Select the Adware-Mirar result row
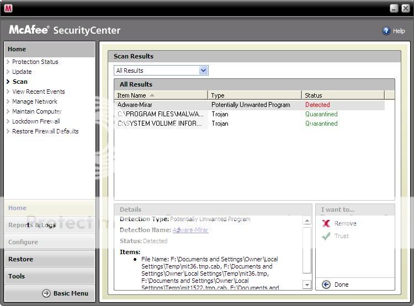Image resolution: width=414 pixels, height=306 pixels. [250, 105]
